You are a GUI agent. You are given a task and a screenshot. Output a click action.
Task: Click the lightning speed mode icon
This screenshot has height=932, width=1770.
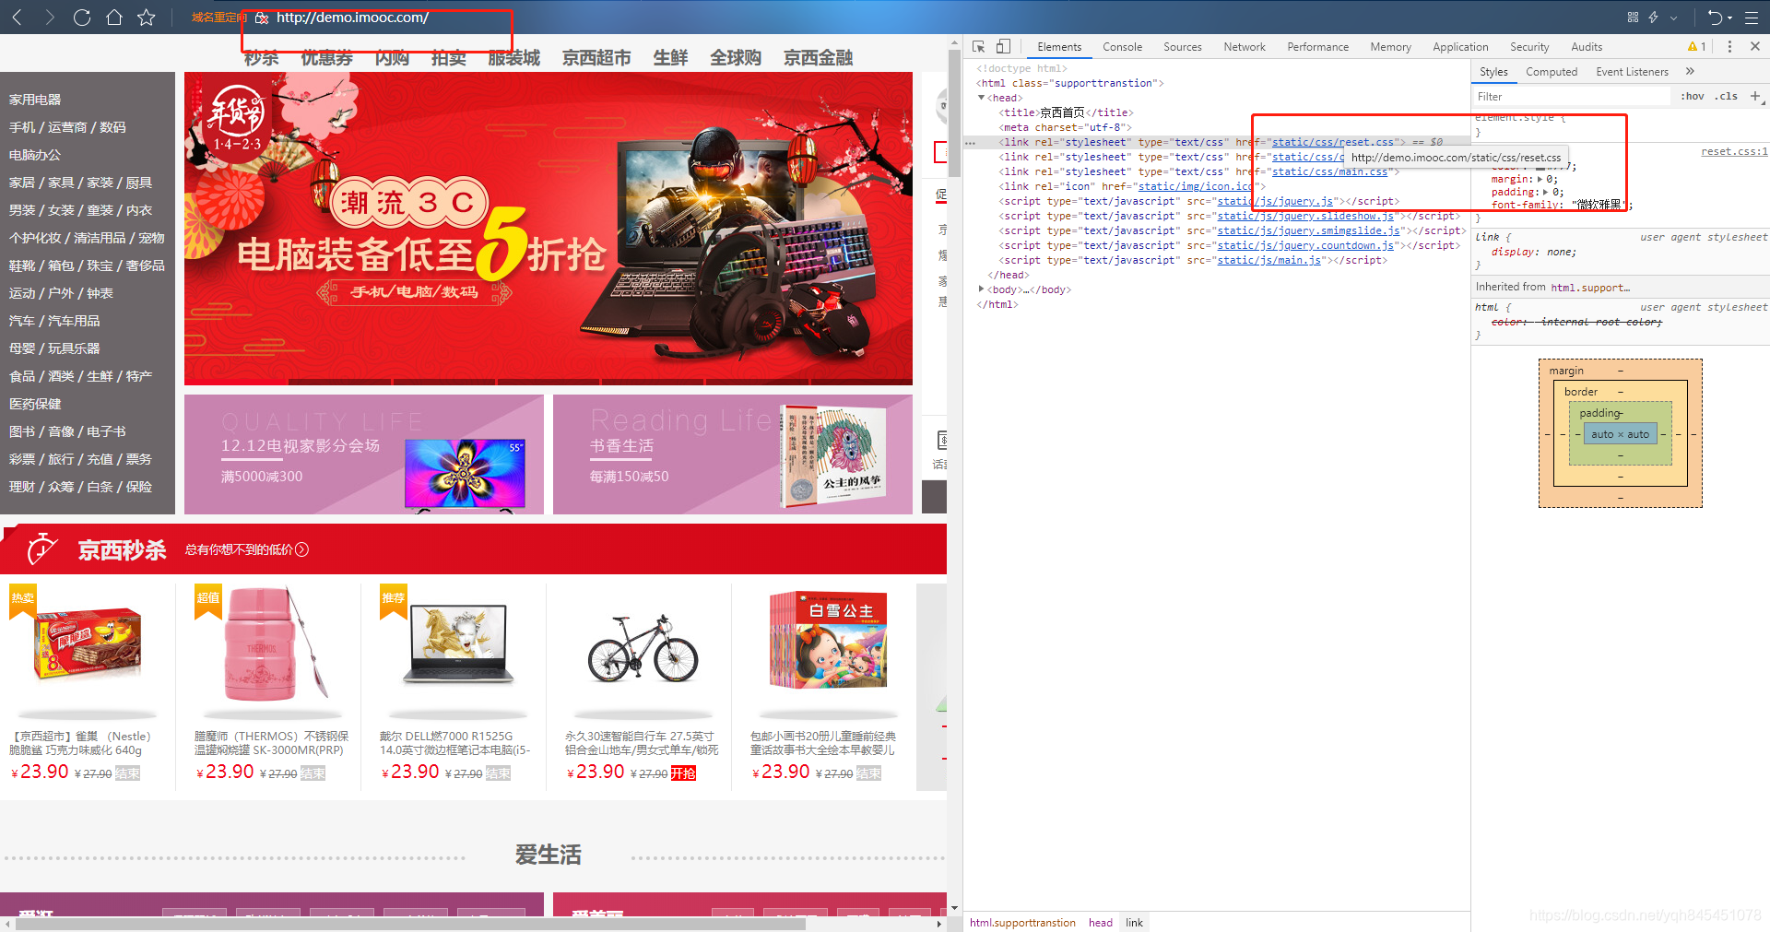[x=1654, y=18]
